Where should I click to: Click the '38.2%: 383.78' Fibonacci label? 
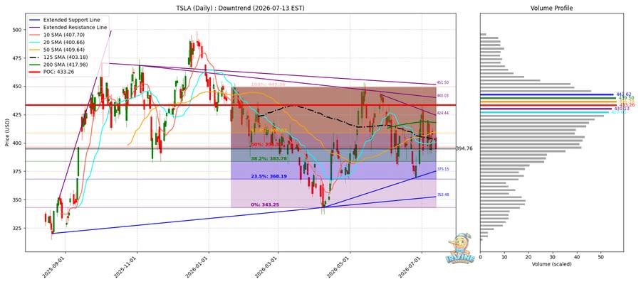coord(269,158)
